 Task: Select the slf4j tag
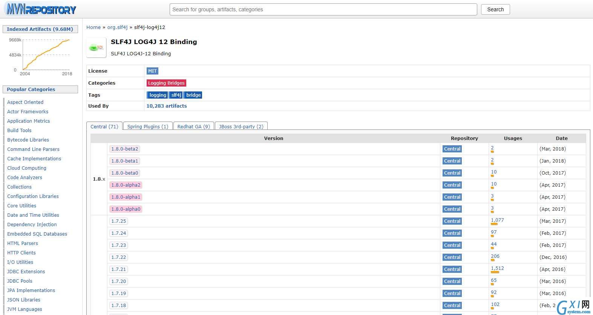[176, 95]
